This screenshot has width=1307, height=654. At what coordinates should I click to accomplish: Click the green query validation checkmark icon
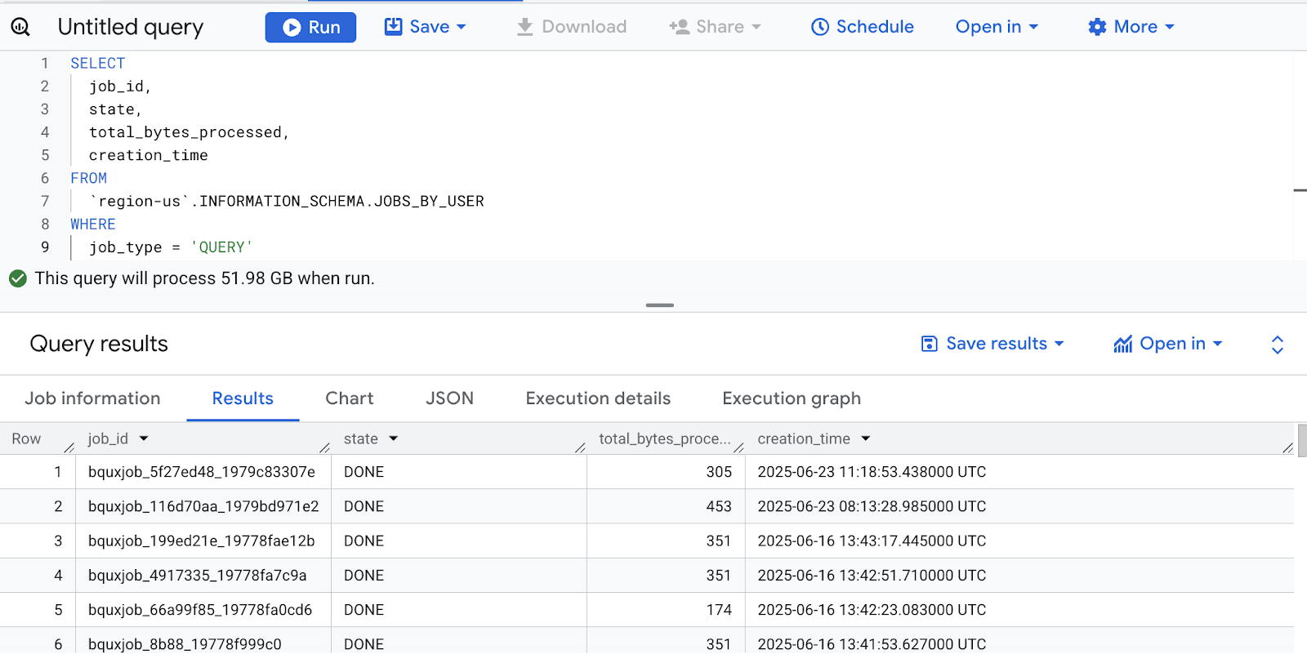[18, 279]
